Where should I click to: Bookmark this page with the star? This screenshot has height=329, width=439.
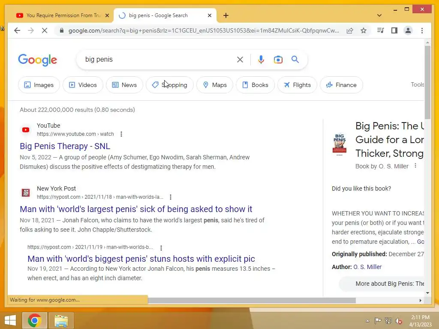[364, 30]
